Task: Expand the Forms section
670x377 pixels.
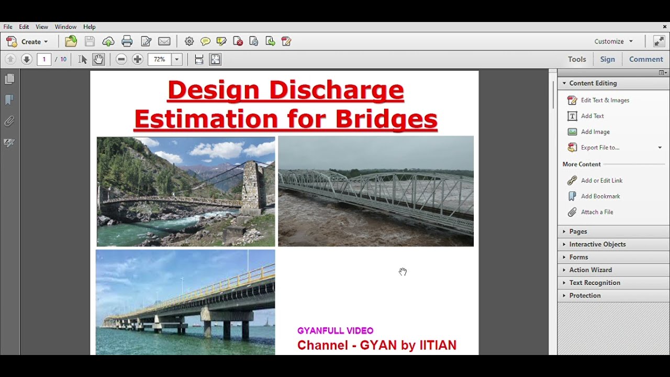Action: (x=613, y=257)
